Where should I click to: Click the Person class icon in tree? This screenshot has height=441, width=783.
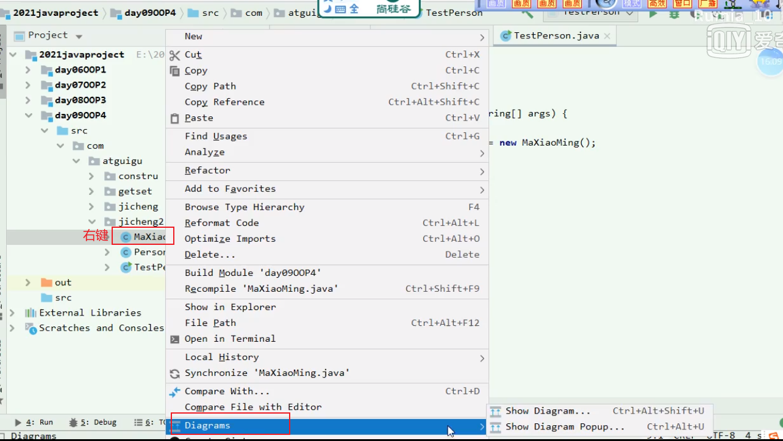pos(126,252)
